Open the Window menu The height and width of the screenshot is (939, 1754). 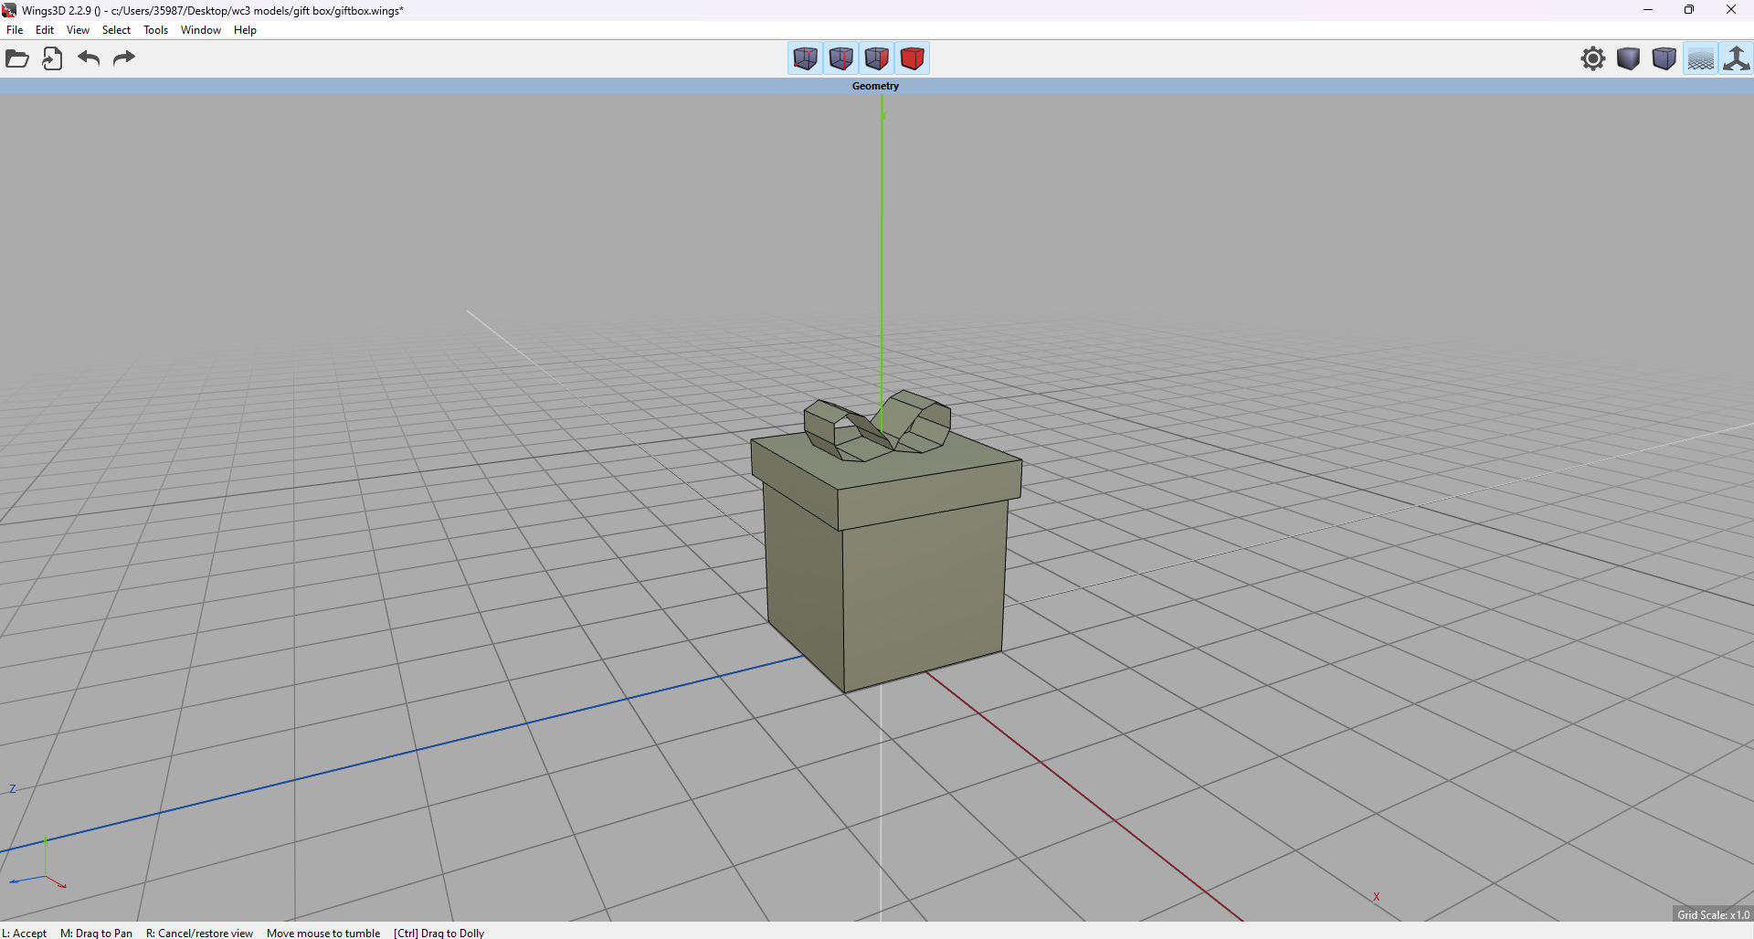[201, 30]
